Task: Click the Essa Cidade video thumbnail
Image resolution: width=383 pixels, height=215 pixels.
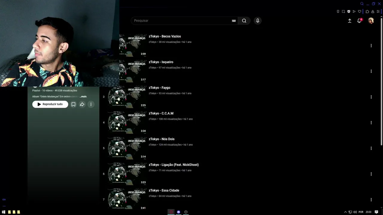Action: (127, 199)
